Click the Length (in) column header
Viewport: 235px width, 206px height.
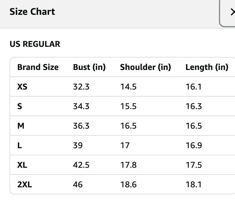207,67
